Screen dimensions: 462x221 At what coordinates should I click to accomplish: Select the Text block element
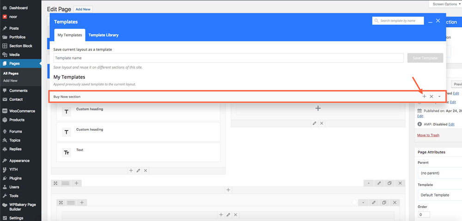click(138, 152)
